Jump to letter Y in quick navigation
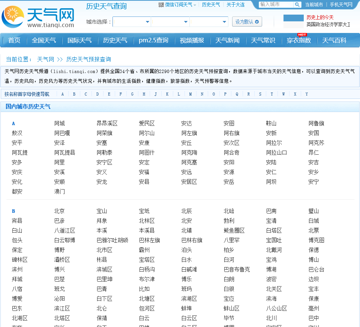Image resolution: width=360 pixels, height=327 pixels. point(306,94)
